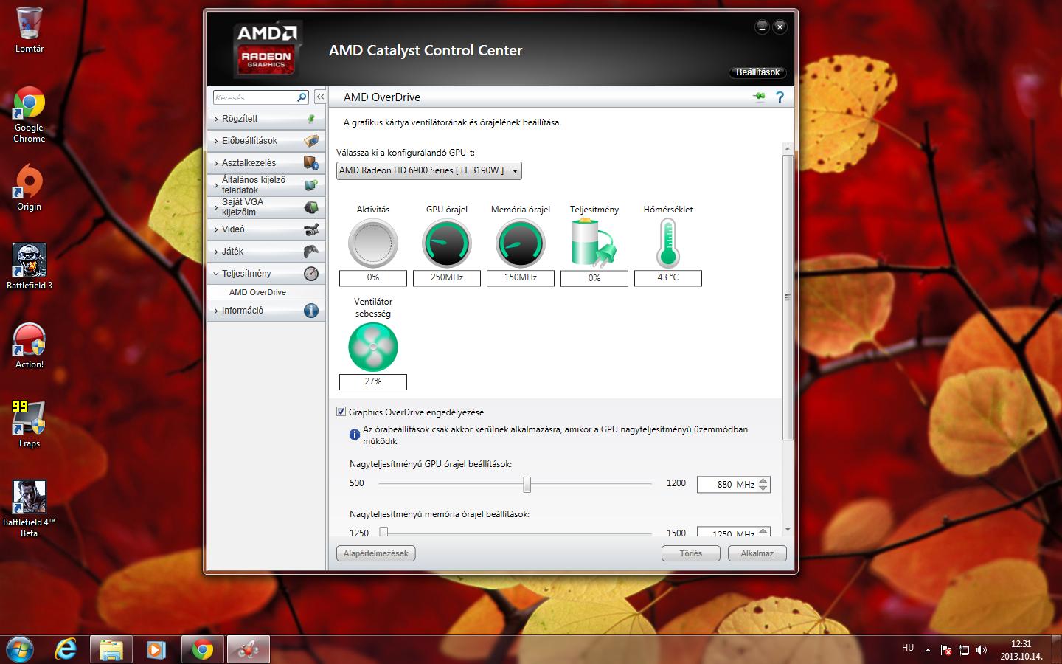Expand Saját VGA kijelzőim section
This screenshot has width=1062, height=664.
pos(266,207)
